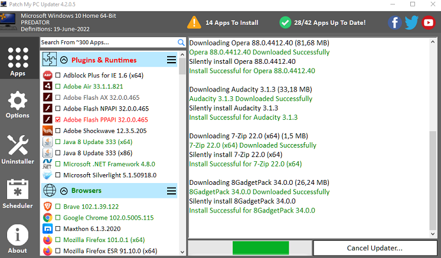Open the Uninstaller section
Screen dimensions: 441x258
click(x=18, y=149)
